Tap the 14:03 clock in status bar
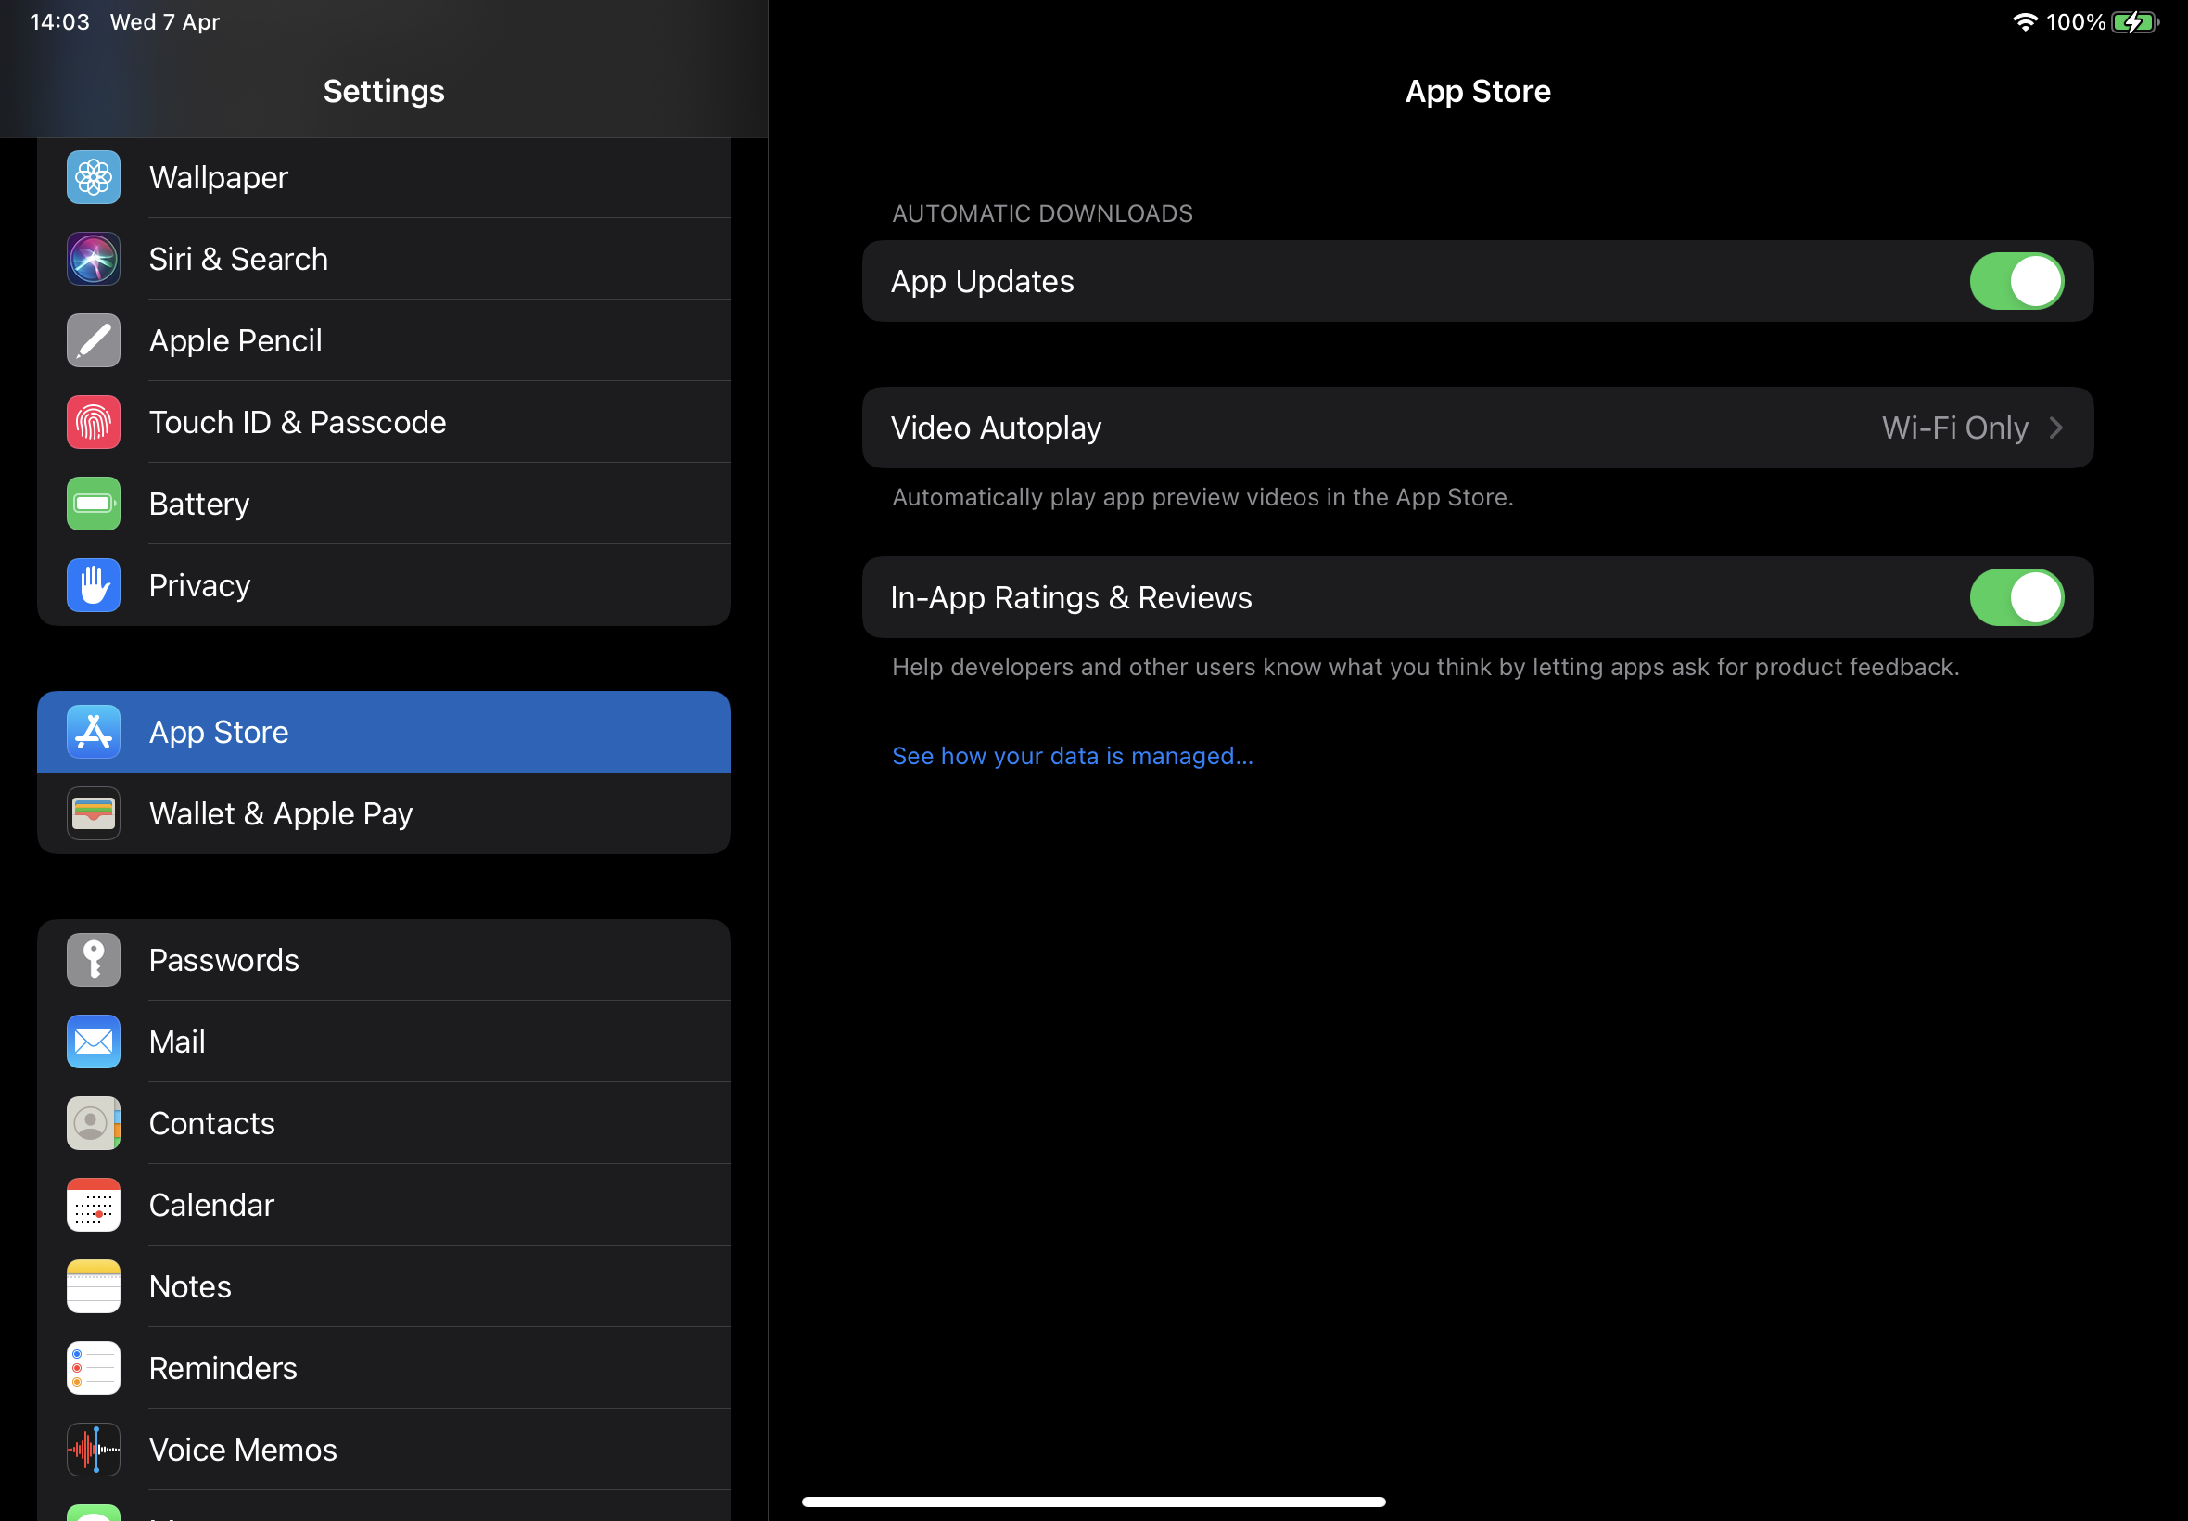The width and height of the screenshot is (2188, 1521). click(60, 22)
